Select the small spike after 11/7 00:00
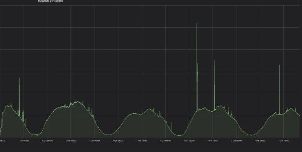 pos(171,126)
